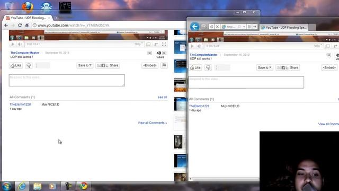
Task: Click the comment box in IE window
Action: [246, 82]
